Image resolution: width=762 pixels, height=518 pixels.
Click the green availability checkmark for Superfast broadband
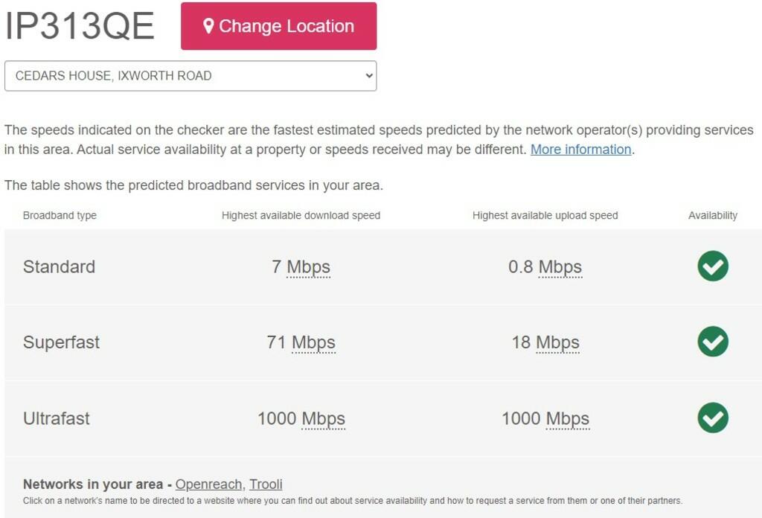click(x=711, y=342)
